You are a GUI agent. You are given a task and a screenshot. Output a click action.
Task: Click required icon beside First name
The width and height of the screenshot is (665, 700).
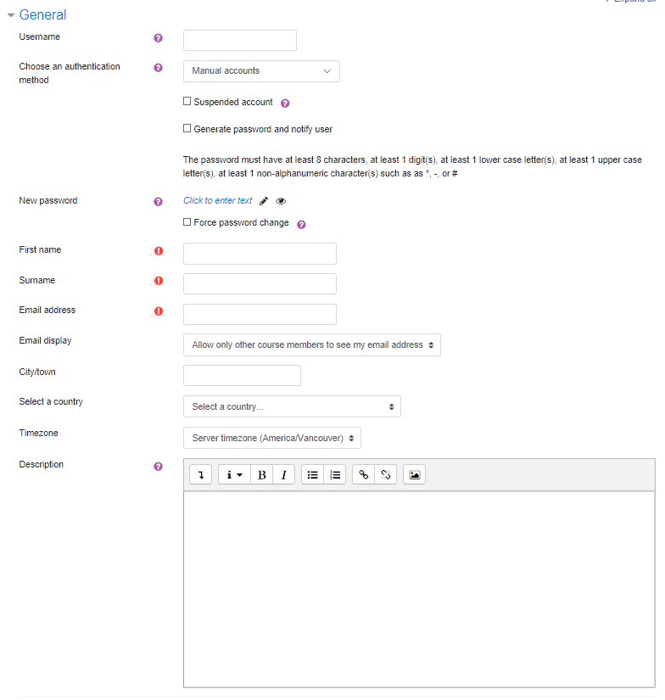pos(159,251)
